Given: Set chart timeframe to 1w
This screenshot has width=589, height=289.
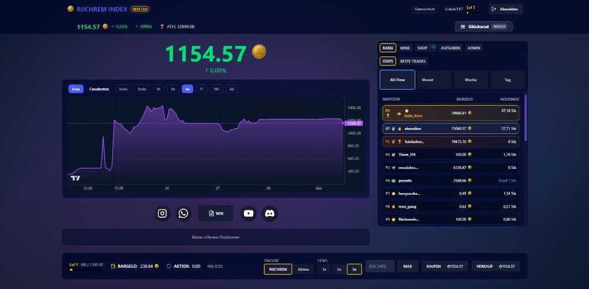Looking at the screenshot, I should 188,89.
